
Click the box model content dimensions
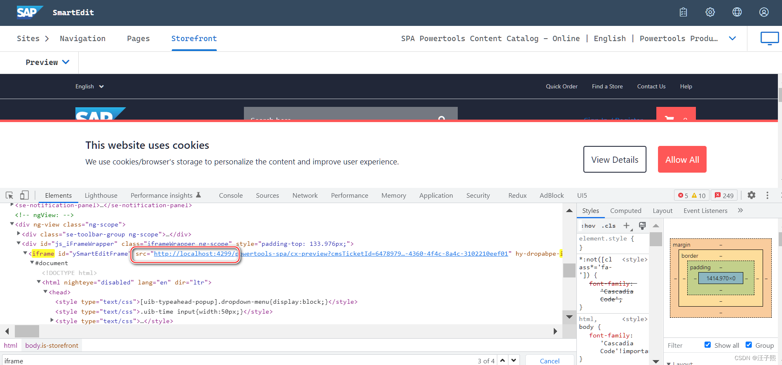coord(721,278)
